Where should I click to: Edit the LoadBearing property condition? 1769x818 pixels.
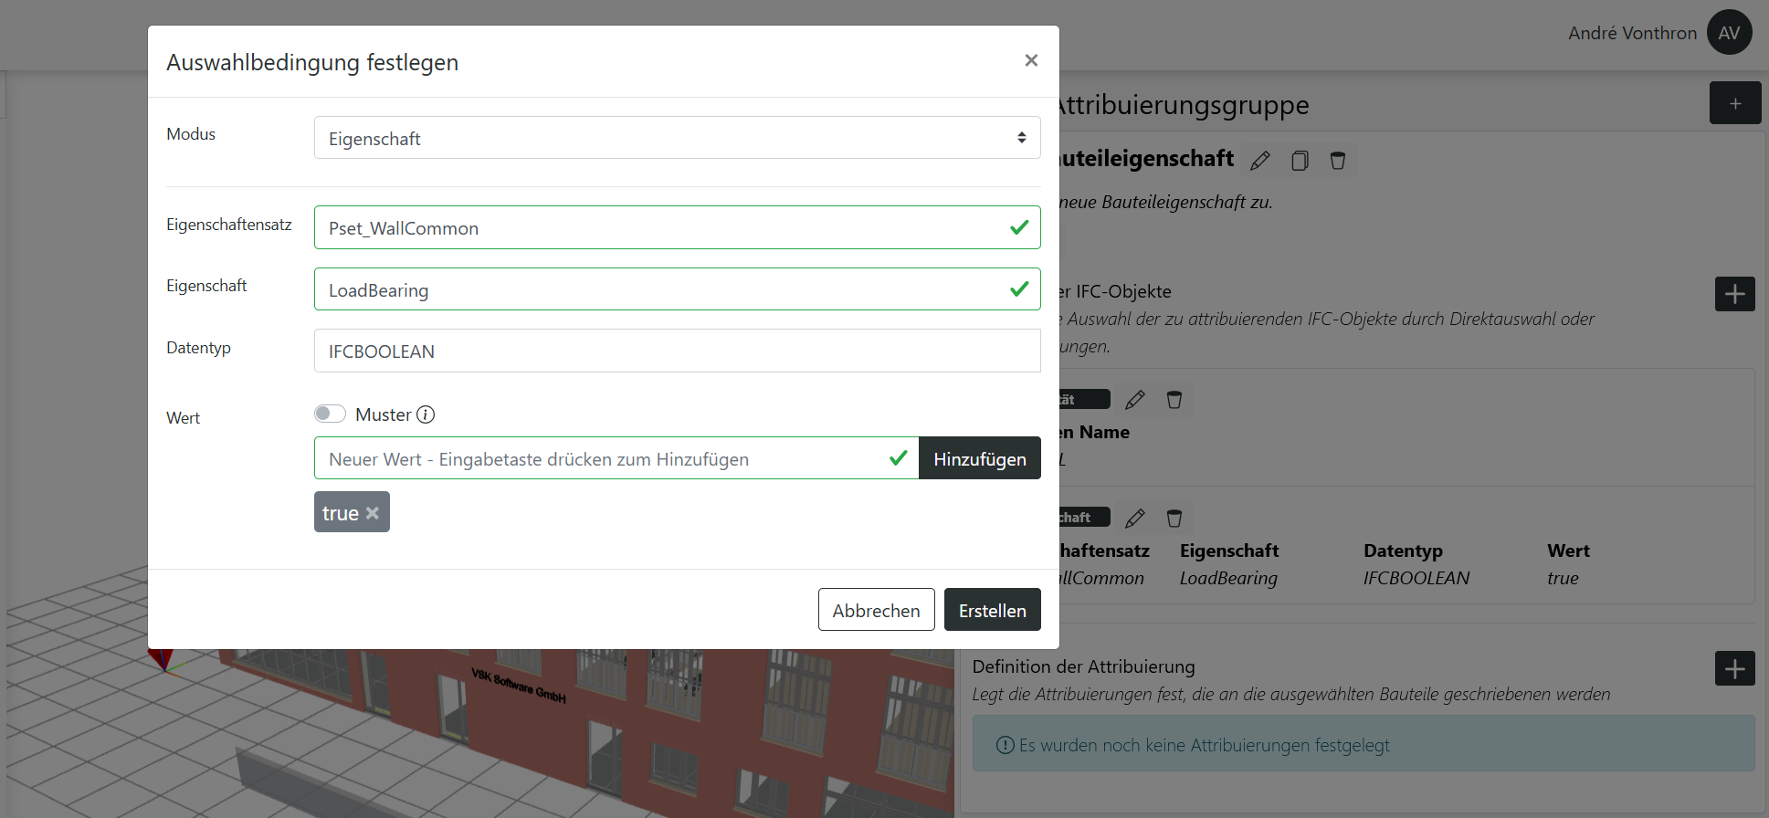pyautogui.click(x=1135, y=519)
